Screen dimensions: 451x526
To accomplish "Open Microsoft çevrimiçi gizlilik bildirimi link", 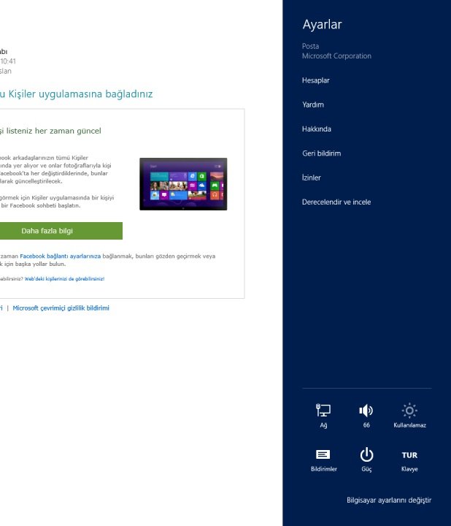I will coord(61,308).
